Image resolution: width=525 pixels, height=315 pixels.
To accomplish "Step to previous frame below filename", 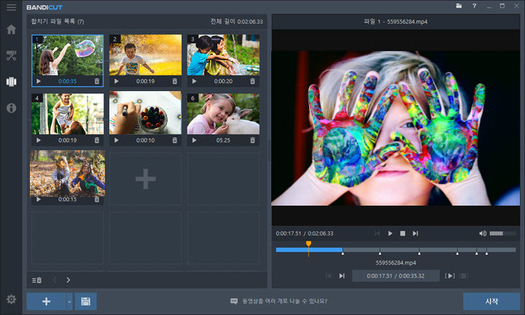I will click(x=328, y=276).
